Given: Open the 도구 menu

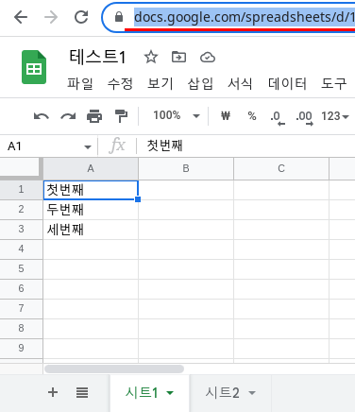Looking at the screenshot, I should pos(333,84).
